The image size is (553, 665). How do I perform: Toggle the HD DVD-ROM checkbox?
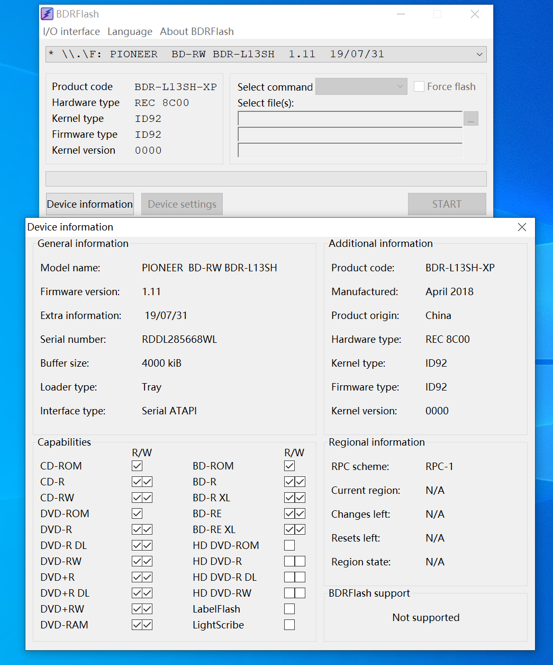point(289,545)
